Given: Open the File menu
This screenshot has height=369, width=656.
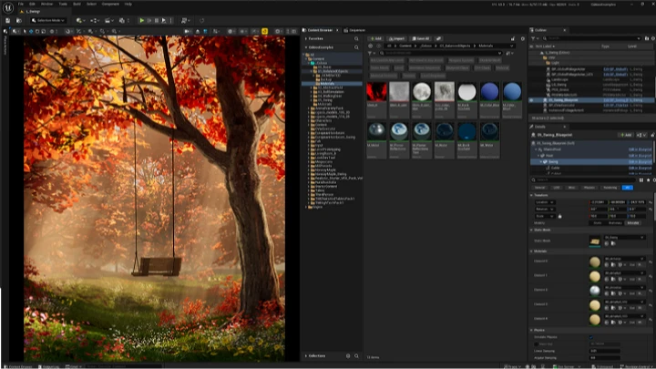Looking at the screenshot, I should point(20,4).
